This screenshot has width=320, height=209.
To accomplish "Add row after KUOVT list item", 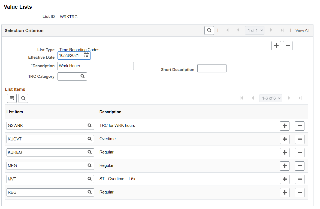I will pyautogui.click(x=285, y=139).
